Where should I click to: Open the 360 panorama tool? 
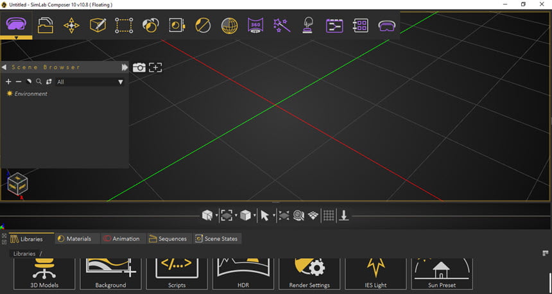255,26
